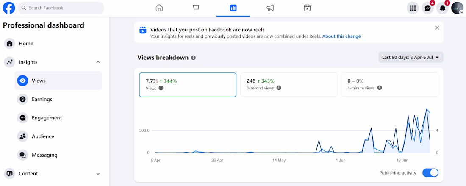Click the Views breakdown info icon
466x186 pixels.
pyautogui.click(x=194, y=58)
